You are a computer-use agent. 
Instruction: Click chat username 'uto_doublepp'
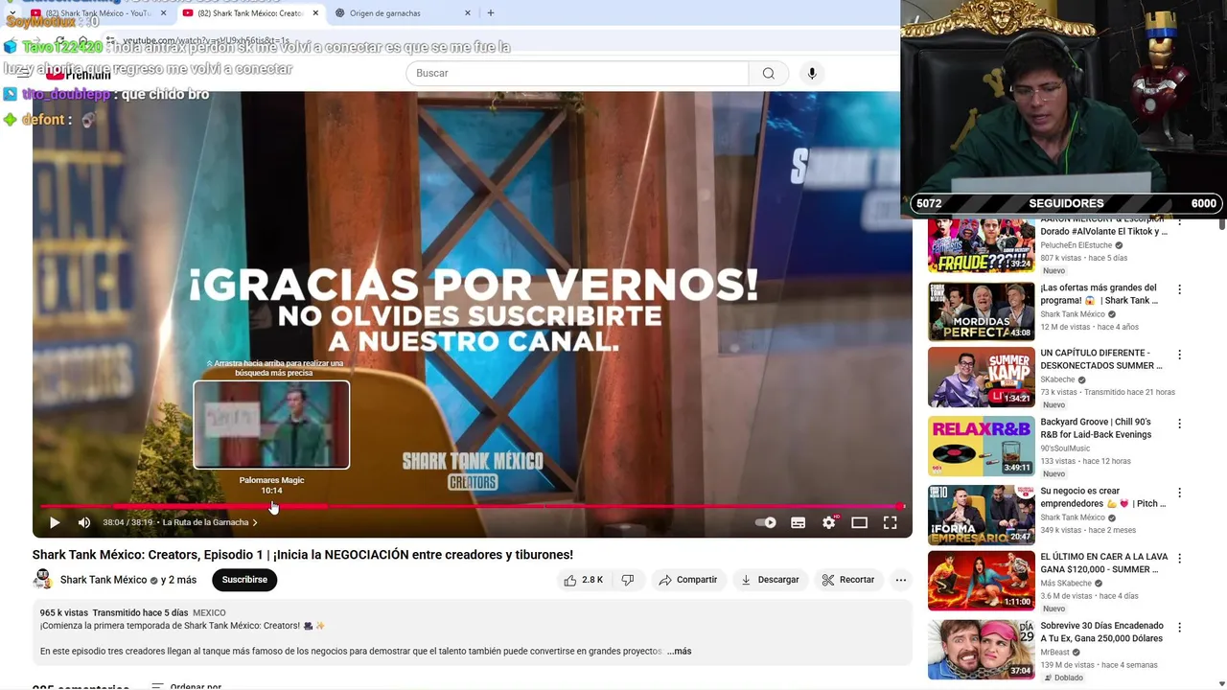point(67,94)
